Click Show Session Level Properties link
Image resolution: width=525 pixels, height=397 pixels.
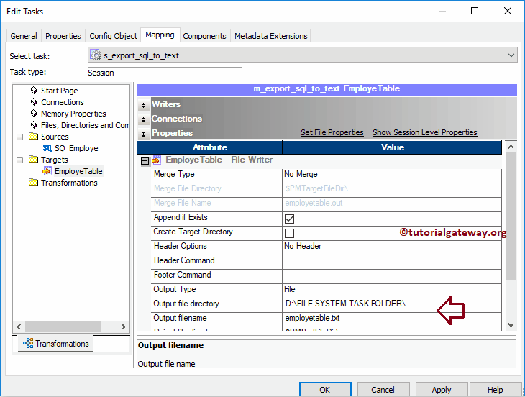click(x=425, y=132)
